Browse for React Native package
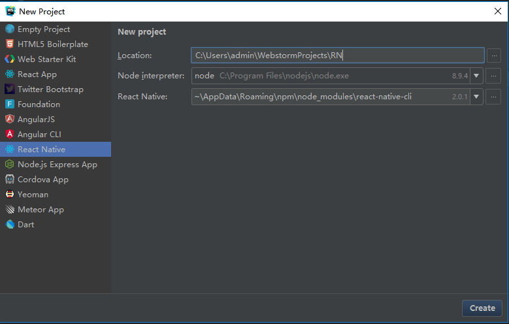 pyautogui.click(x=493, y=97)
